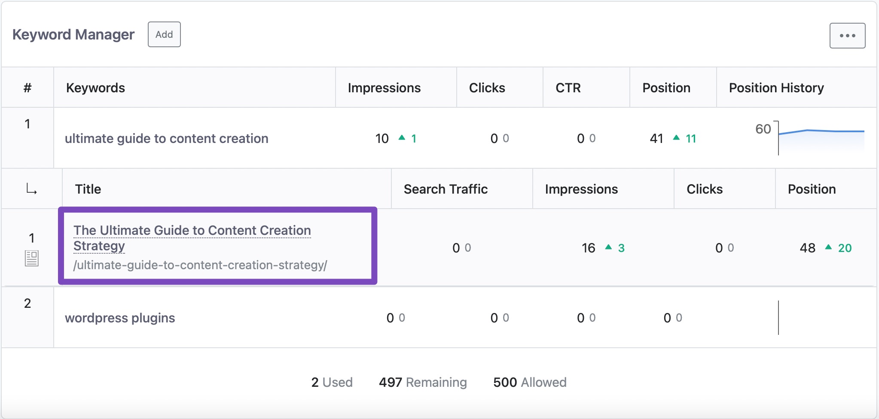Click the position history chart for first keyword

821,138
